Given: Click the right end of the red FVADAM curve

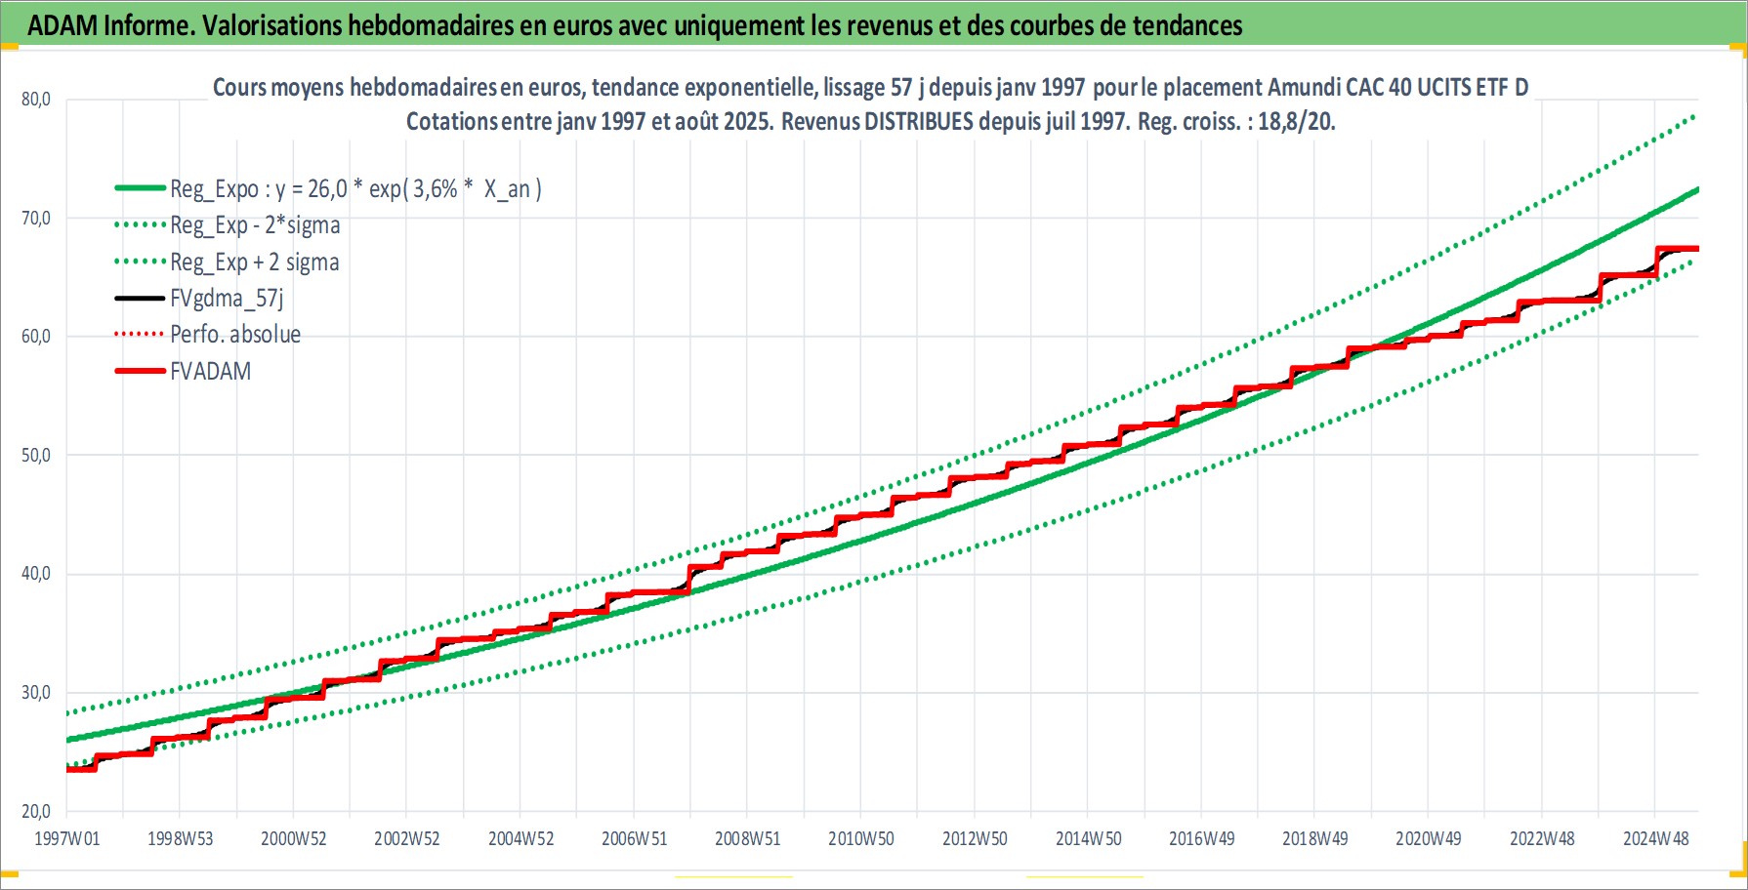Looking at the screenshot, I should [1695, 249].
